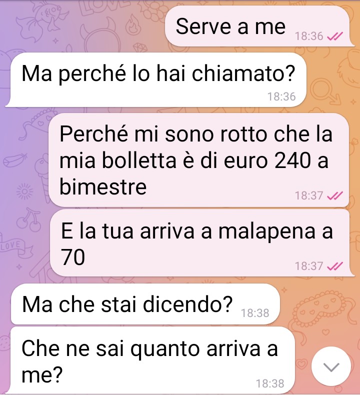Click read checkmarks on 'Serve a me'
The image size is (360, 395).
click(335, 36)
